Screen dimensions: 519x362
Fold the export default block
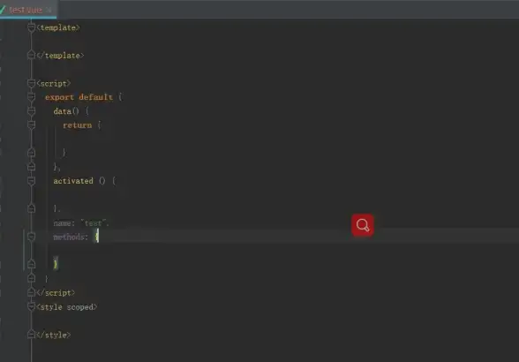point(32,97)
